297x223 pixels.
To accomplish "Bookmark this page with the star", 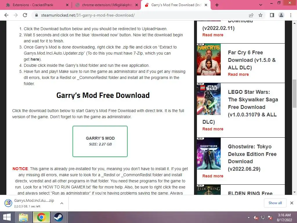I will pyautogui.click(x=260, y=15).
